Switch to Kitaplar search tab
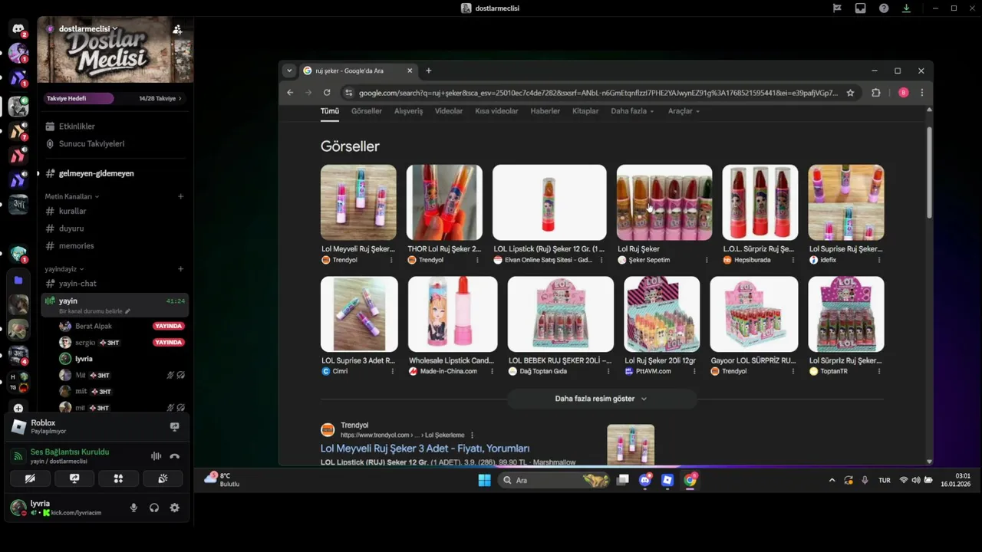Viewport: 982px width, 552px height. coord(585,111)
